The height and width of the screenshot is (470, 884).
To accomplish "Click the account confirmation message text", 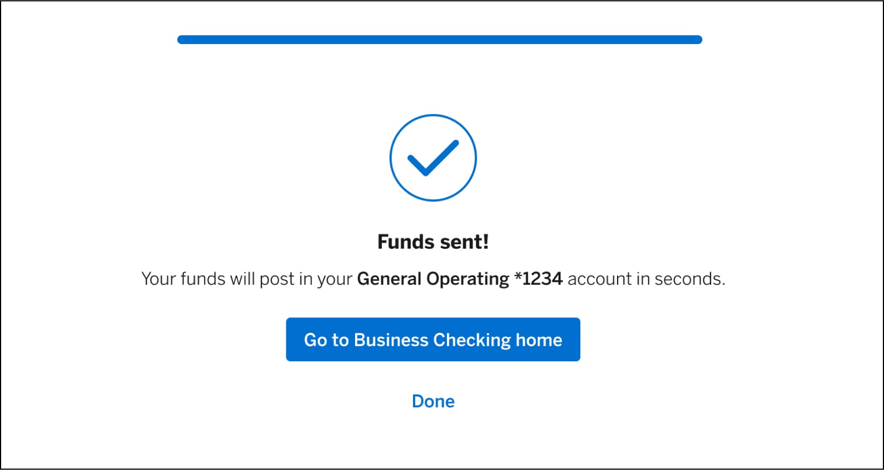I will tap(433, 279).
